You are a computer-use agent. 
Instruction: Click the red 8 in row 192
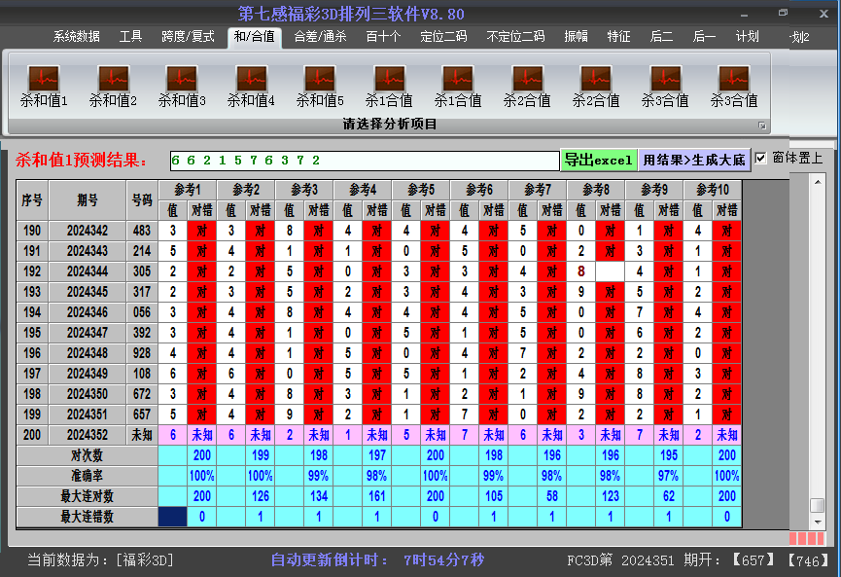point(581,271)
